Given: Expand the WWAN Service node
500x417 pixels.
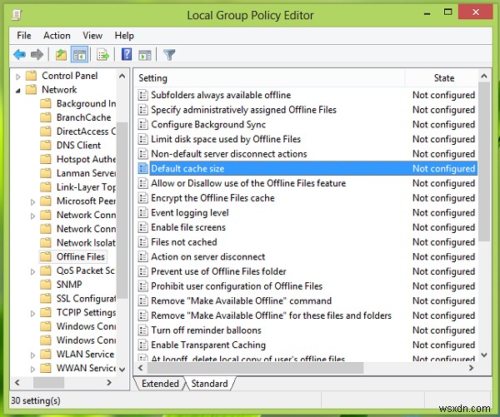Looking at the screenshot, I should [x=32, y=369].
